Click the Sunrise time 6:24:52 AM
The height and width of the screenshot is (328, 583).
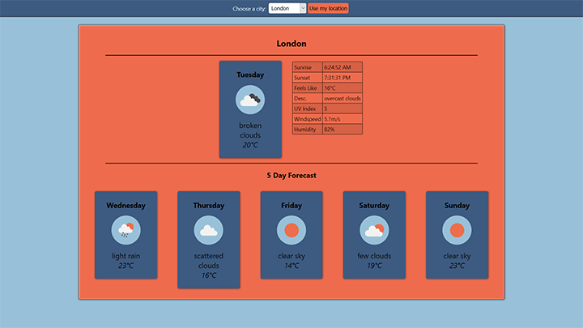(342, 67)
